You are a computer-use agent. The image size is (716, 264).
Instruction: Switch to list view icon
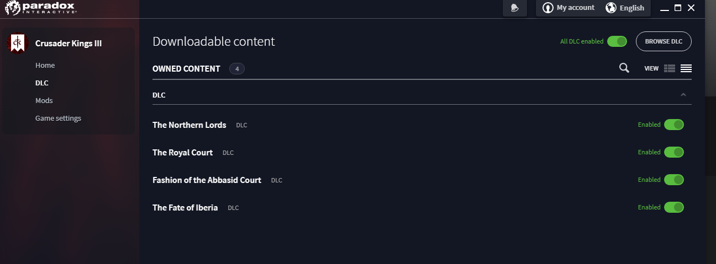click(x=686, y=68)
